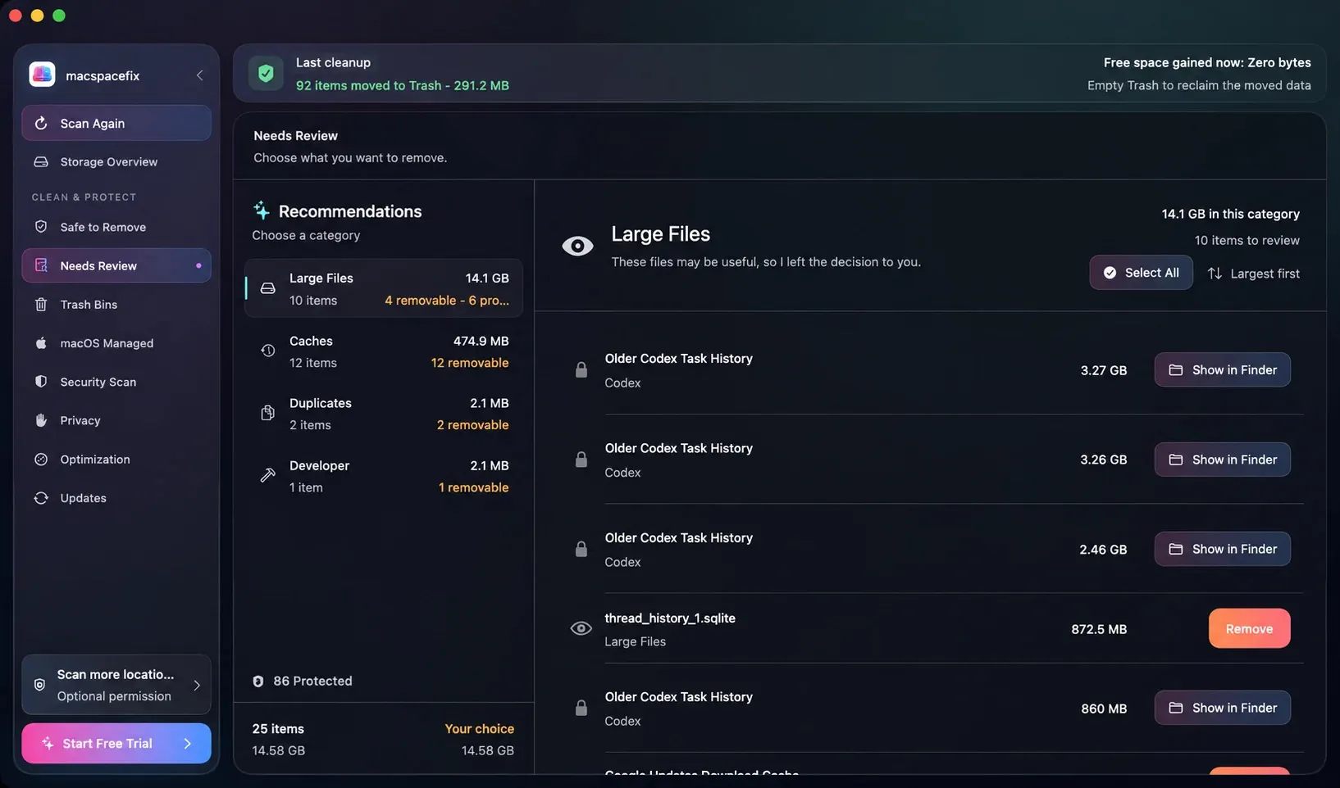Toggle the eye icon for thread_history_1.sqlite
The height and width of the screenshot is (788, 1340).
pyautogui.click(x=581, y=628)
